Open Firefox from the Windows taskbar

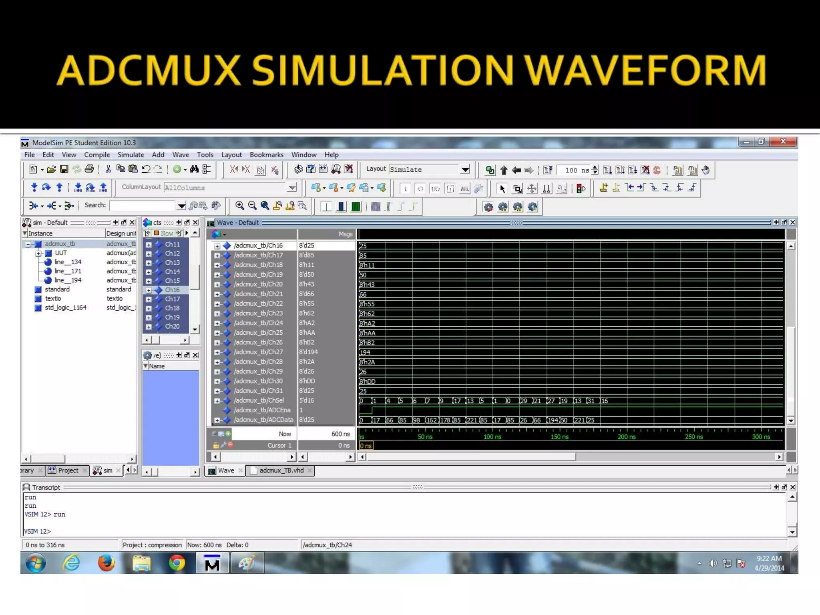(106, 563)
